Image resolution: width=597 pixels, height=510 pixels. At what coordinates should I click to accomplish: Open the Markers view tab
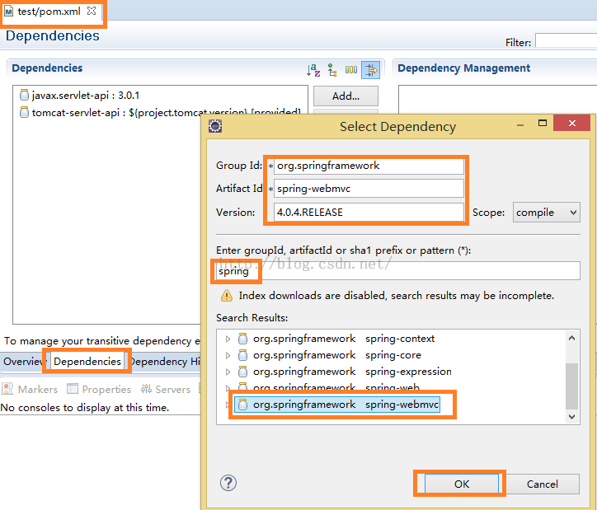pyautogui.click(x=30, y=389)
